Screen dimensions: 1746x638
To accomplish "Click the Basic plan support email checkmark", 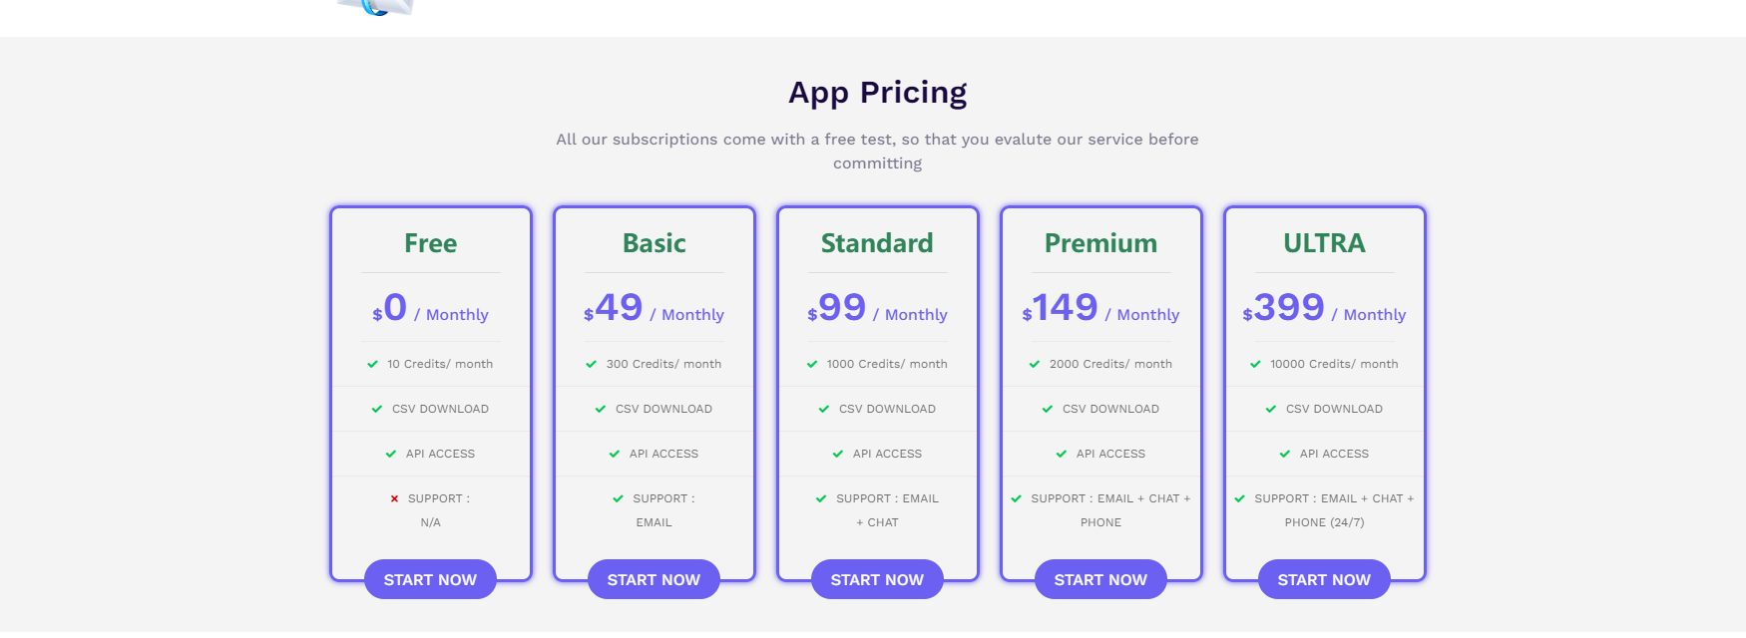I will click(618, 498).
